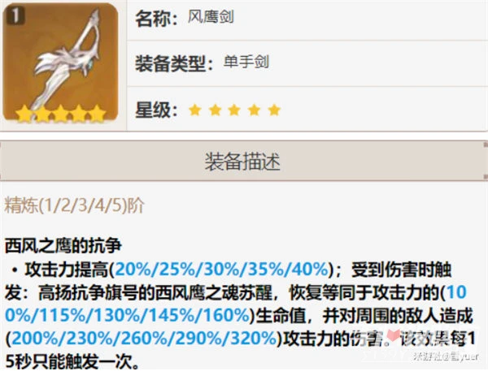Click the skill title 西风之鹰的抗争

(x=63, y=245)
